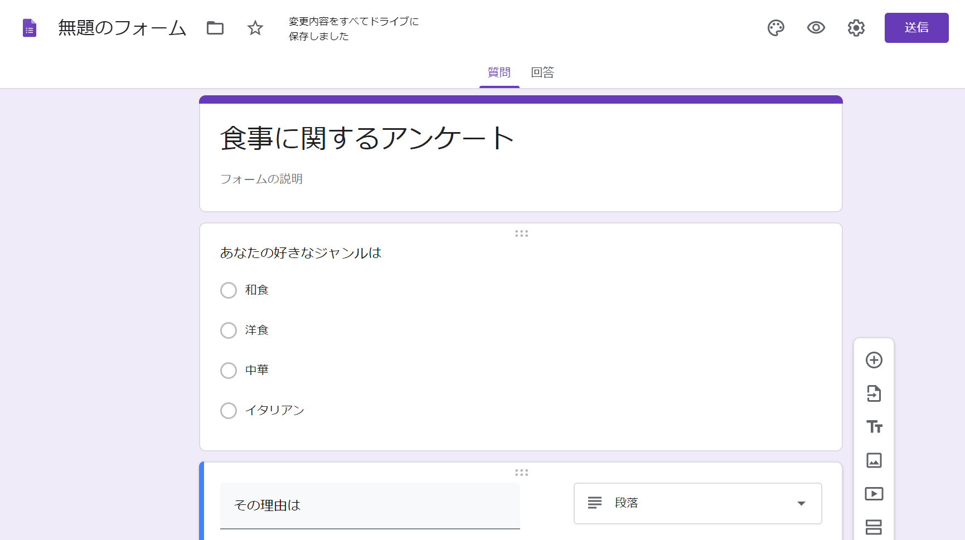Image resolution: width=965 pixels, height=540 pixels.
Task: Select the 洋食 radio option
Action: (229, 330)
